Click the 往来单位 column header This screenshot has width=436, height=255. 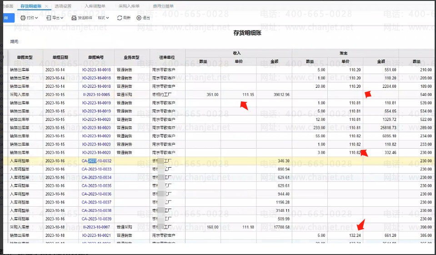click(167, 58)
